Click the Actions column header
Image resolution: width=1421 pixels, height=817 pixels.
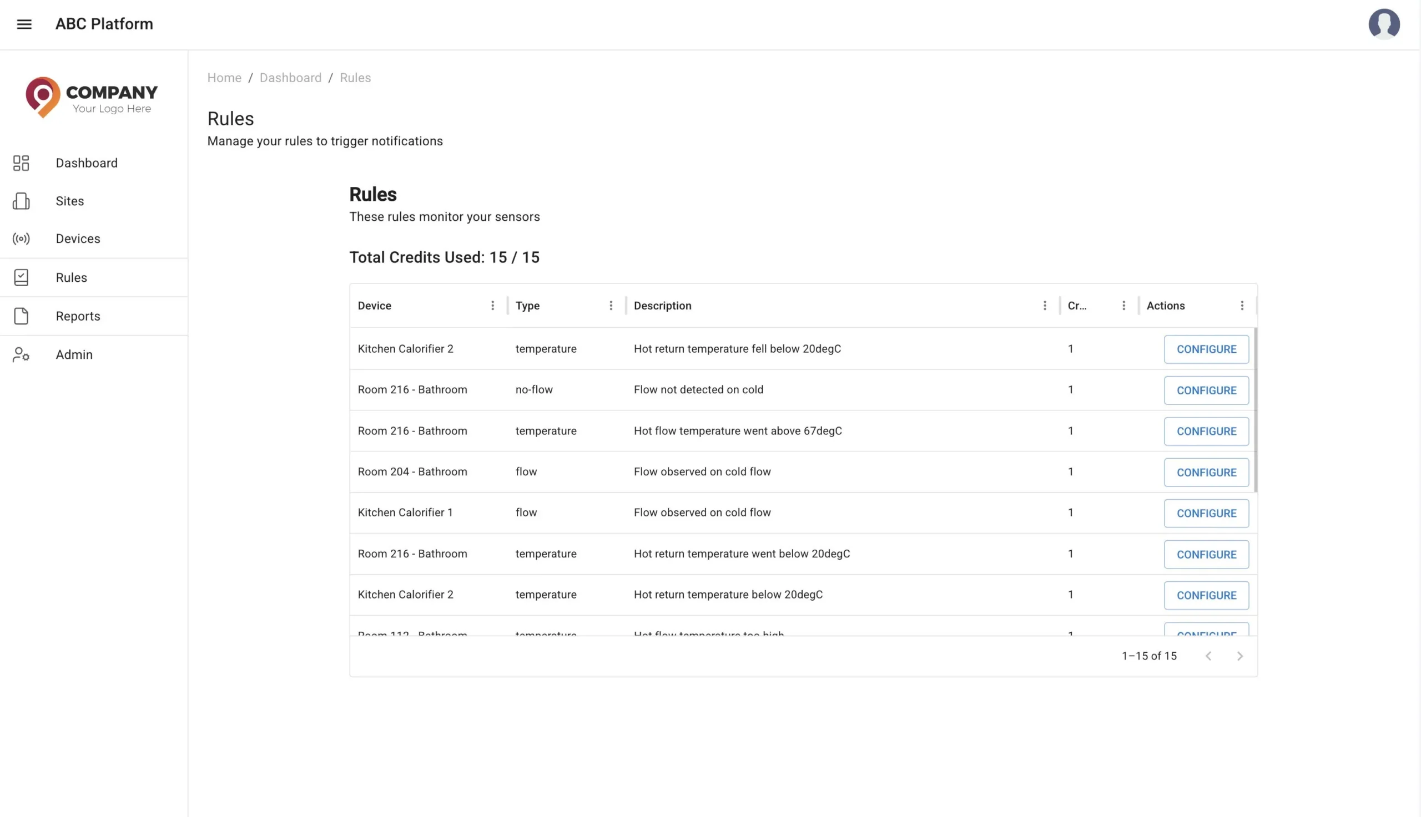tap(1166, 305)
